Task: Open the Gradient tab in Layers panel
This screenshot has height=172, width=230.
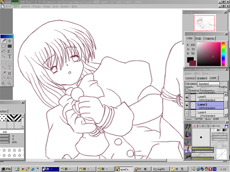Action: point(202,78)
